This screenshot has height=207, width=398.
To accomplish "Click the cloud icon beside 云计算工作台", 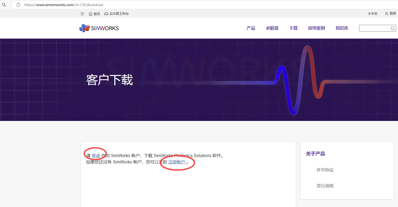I will point(106,14).
